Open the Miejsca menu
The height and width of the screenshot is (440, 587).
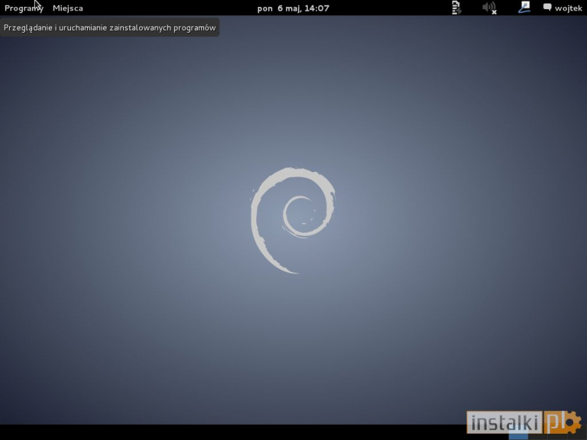tap(67, 8)
